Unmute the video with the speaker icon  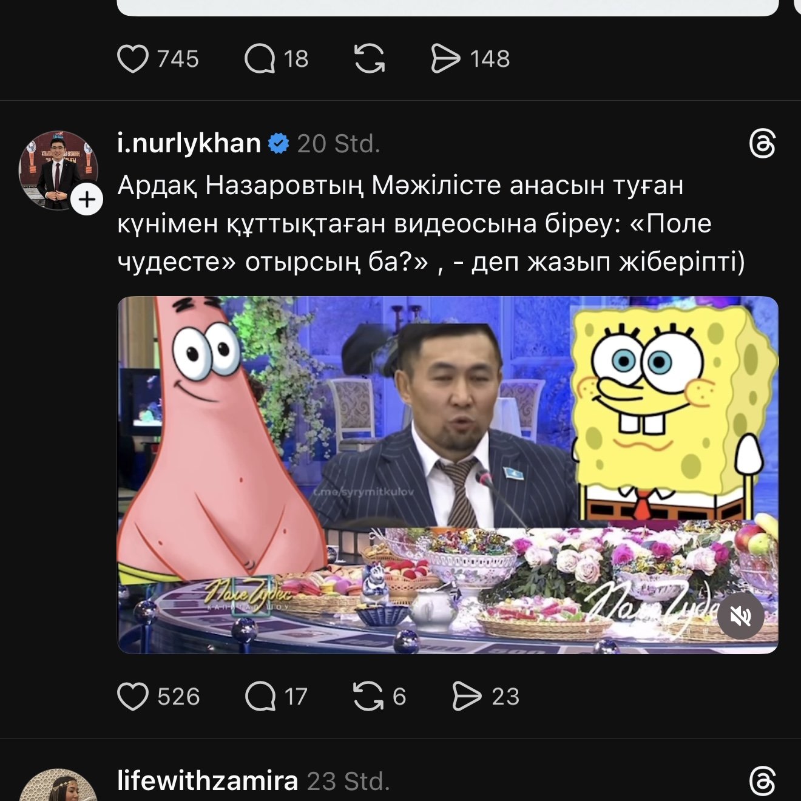point(740,617)
